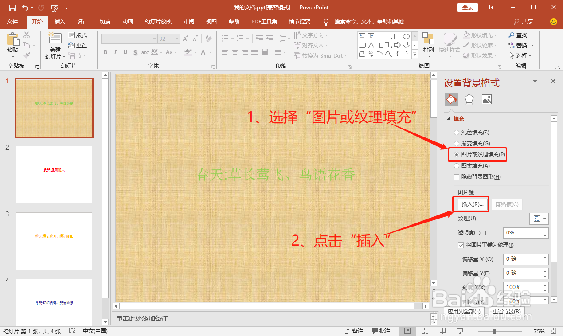Toggle the 将图片平铺为纹理 checkbox
The width and height of the screenshot is (563, 336).
coord(461,245)
